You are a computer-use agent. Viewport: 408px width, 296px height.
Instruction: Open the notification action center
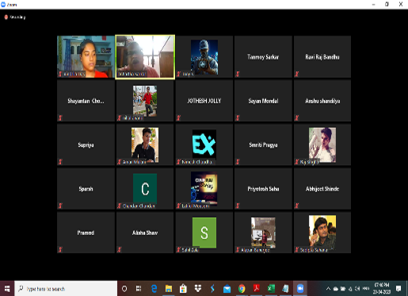tap(398, 289)
